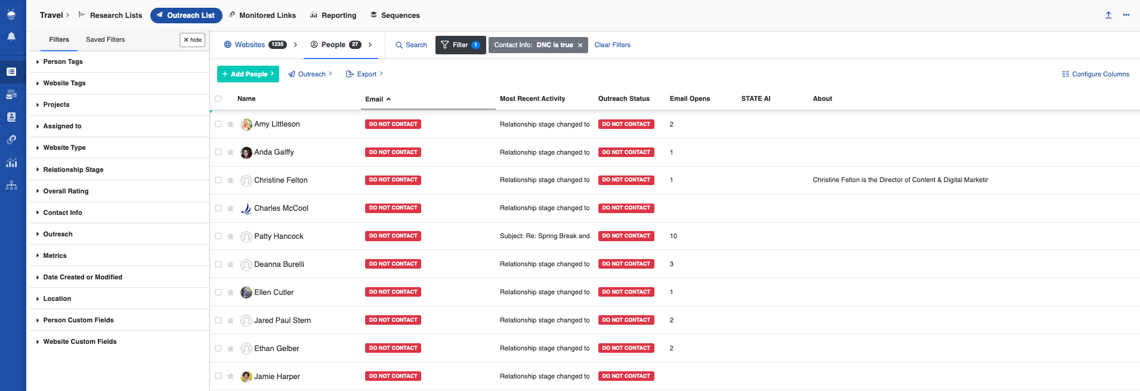Go to the Websites tab
Viewport: 1140px width, 391px height.
pos(249,45)
